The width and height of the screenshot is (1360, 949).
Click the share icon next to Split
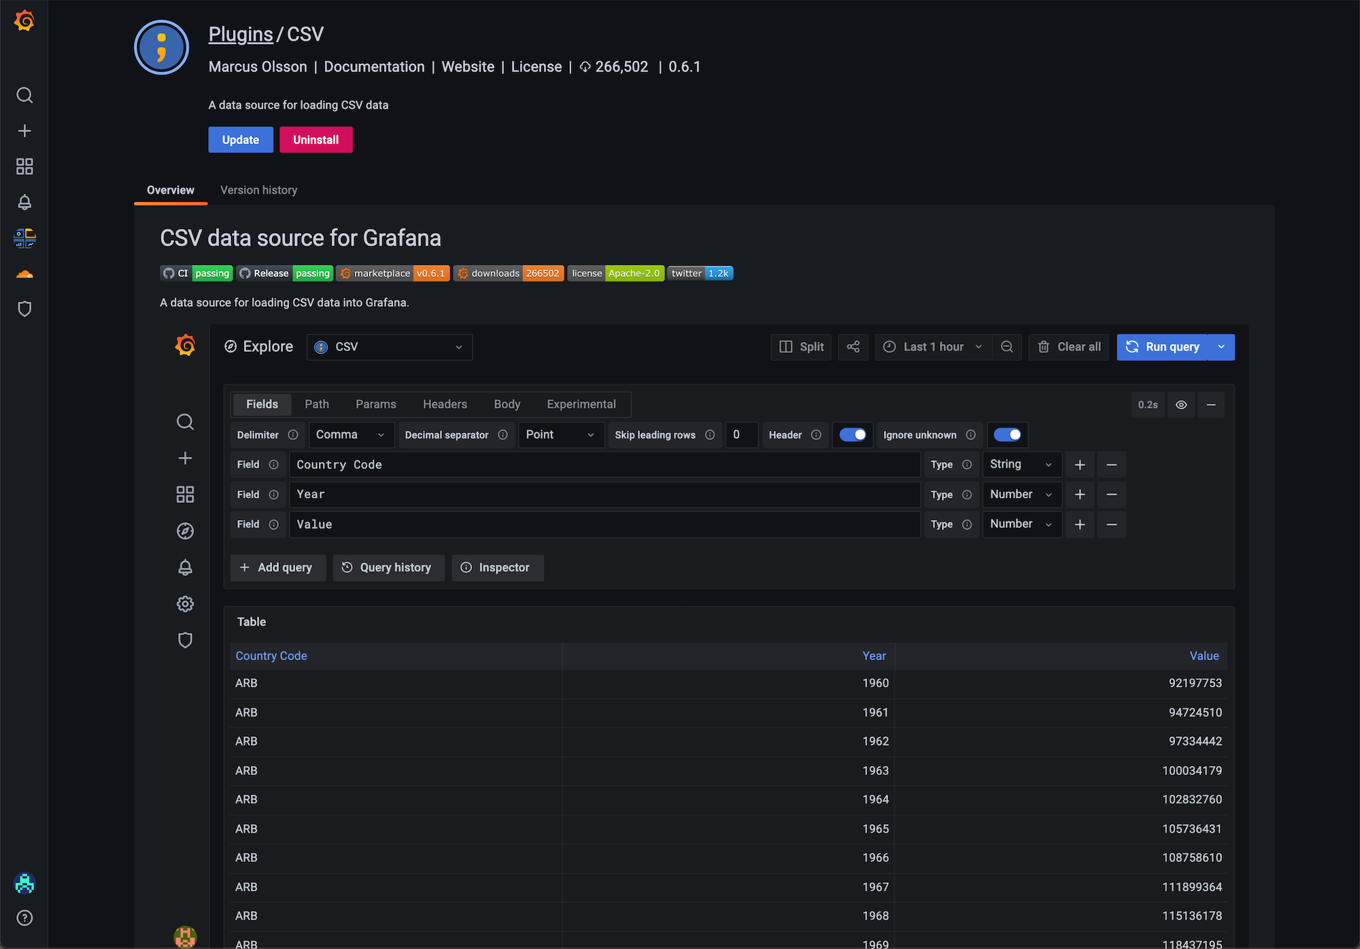coord(853,347)
